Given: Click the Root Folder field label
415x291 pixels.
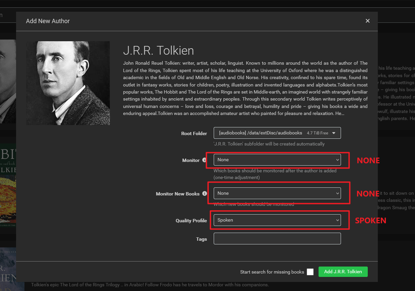Looking at the screenshot, I should (x=194, y=133).
